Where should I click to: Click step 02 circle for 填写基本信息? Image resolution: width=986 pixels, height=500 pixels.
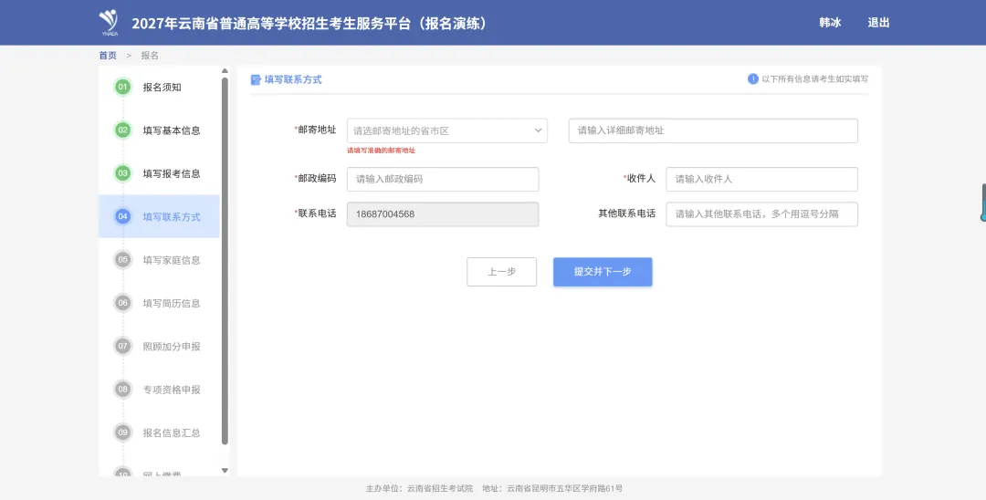pos(122,130)
